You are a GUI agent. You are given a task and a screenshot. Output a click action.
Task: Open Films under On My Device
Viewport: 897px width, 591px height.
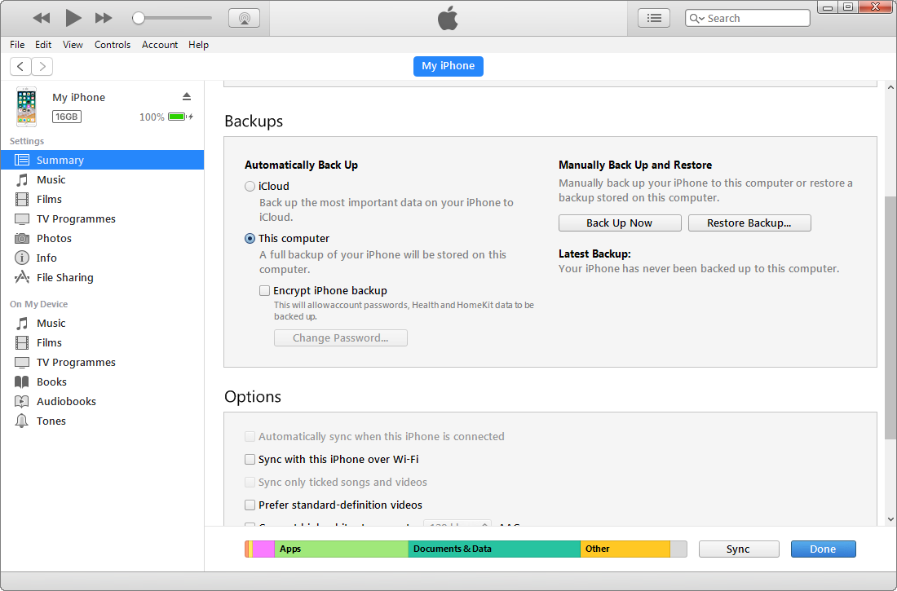coord(103,342)
